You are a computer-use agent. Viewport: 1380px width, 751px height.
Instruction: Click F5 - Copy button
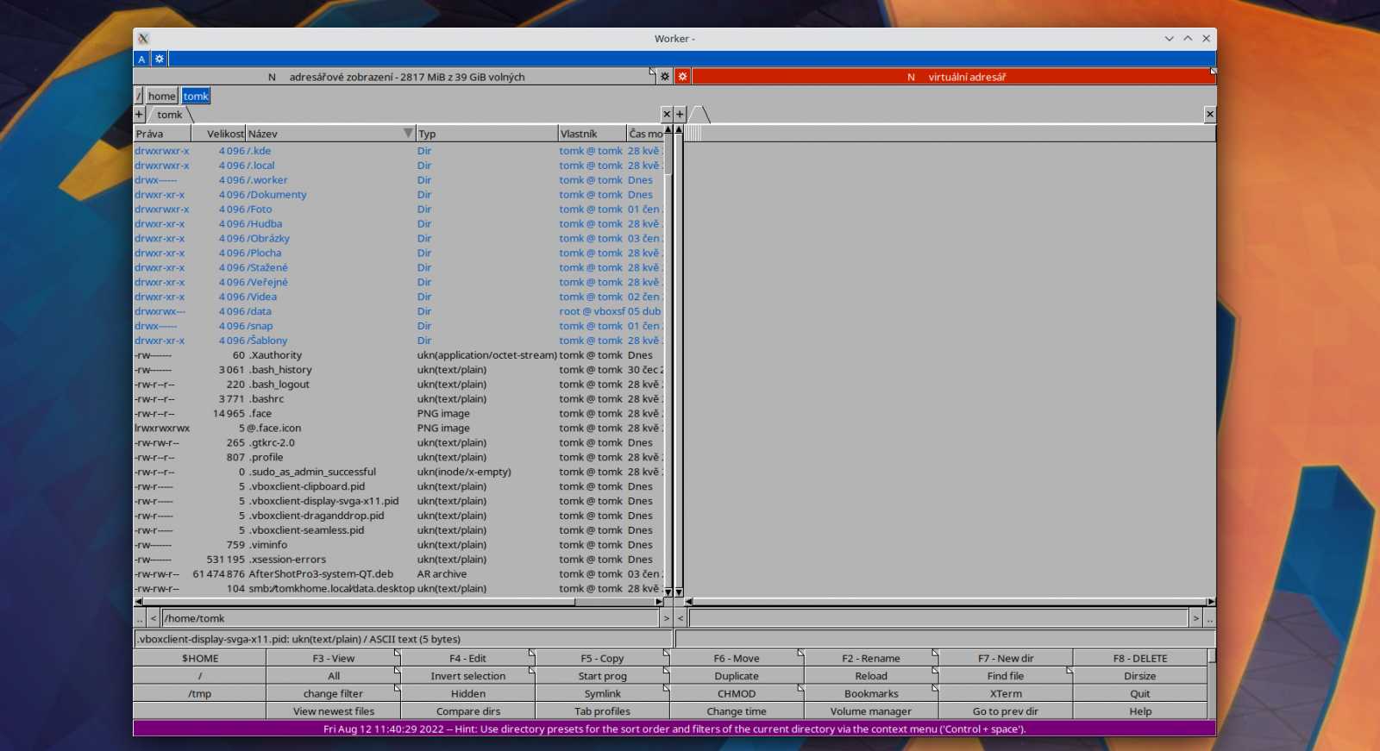point(603,658)
